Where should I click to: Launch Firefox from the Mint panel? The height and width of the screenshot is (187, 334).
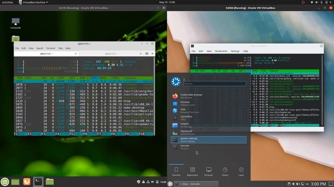[x=27, y=182]
